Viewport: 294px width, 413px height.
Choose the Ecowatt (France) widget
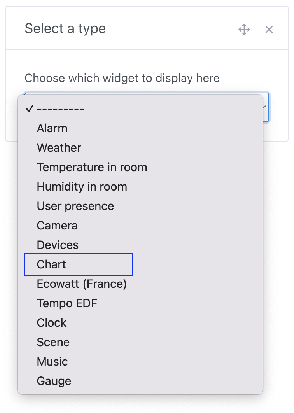(82, 284)
